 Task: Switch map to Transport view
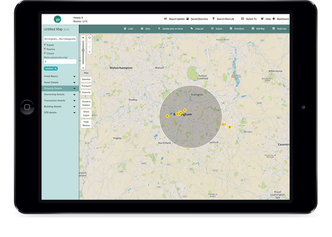pos(86,85)
